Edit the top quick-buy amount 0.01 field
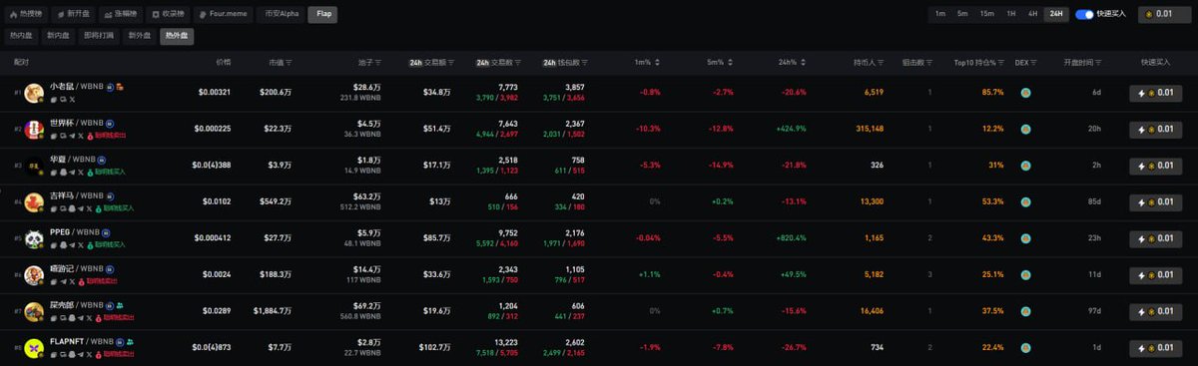Screen dimensions: 1198x366 pos(1165,14)
